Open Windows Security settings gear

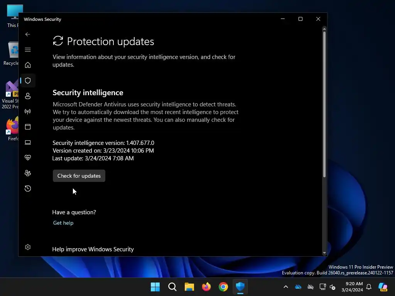click(28, 247)
